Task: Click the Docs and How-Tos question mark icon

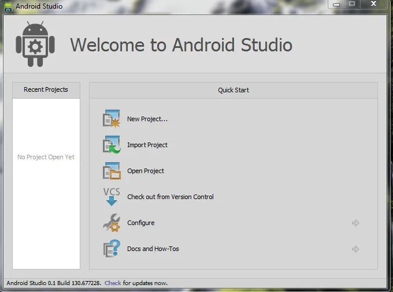Action: [x=112, y=249]
